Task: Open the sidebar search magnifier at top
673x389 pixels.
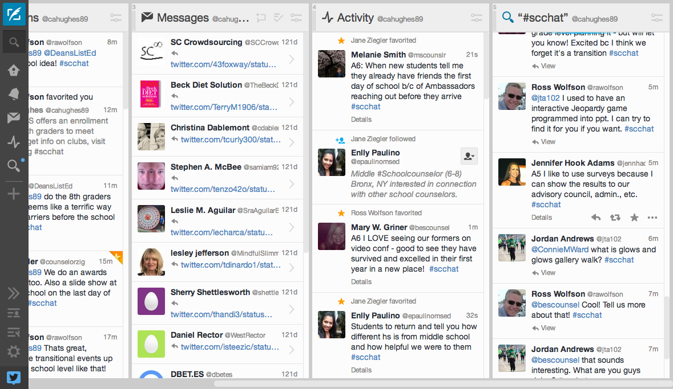Action: pos(14,42)
